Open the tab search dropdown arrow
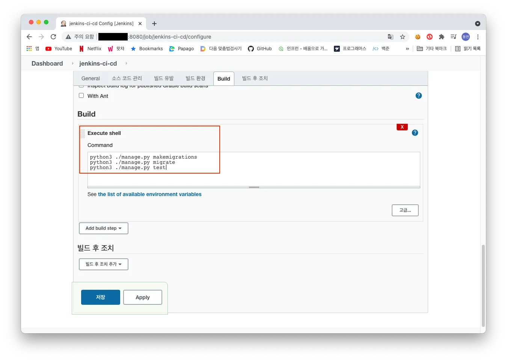Viewport: 507px width, 361px height. click(x=478, y=24)
